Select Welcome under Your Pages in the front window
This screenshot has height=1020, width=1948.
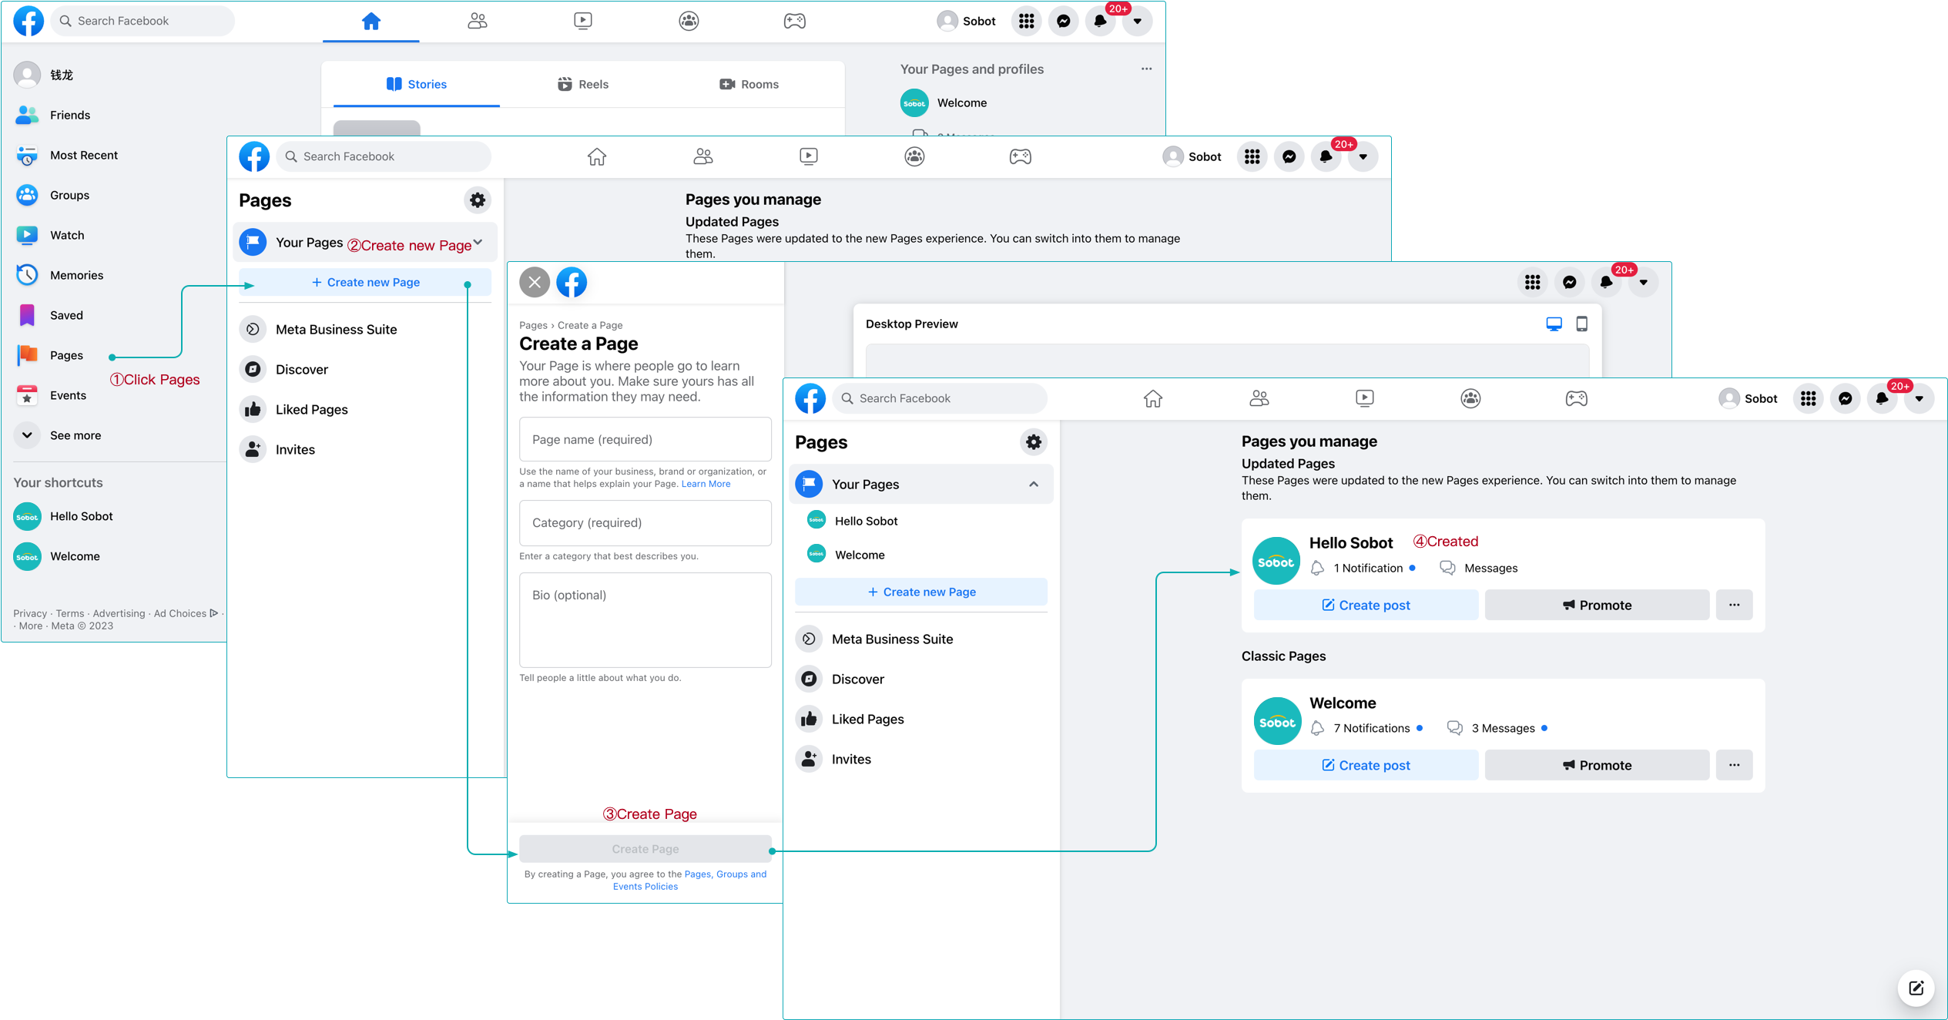pos(860,555)
